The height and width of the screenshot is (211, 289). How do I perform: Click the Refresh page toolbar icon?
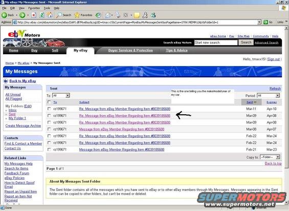pos(42,15)
